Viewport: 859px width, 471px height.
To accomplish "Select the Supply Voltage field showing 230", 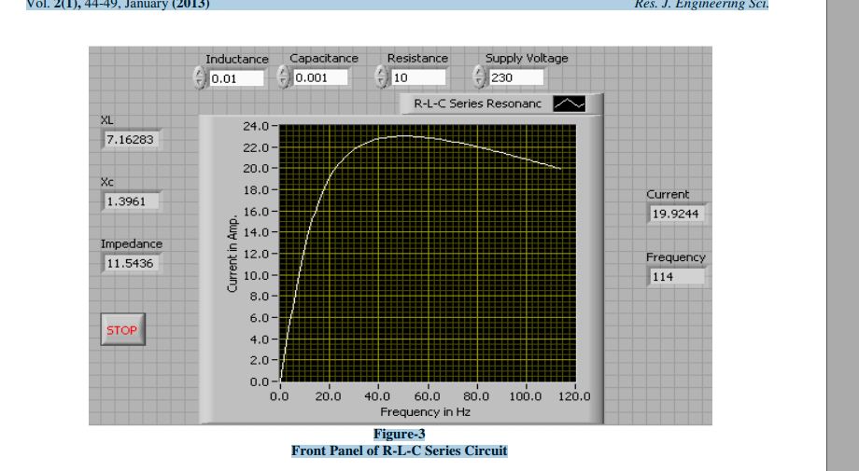I will click(516, 77).
